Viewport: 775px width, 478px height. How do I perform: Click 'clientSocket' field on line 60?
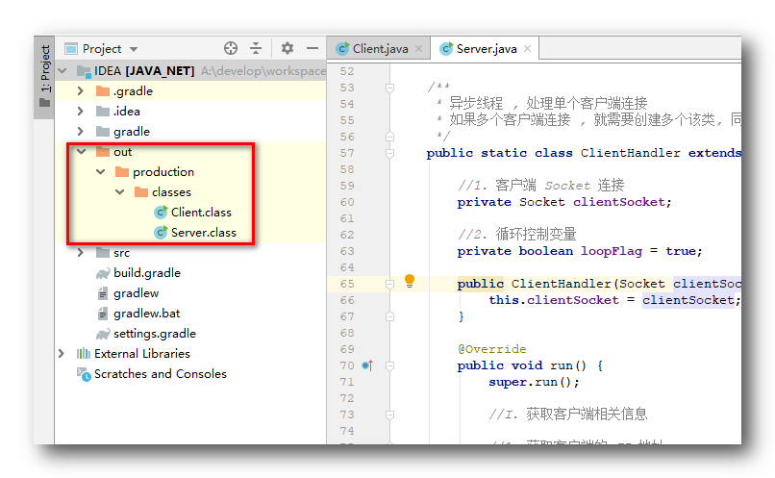click(619, 202)
